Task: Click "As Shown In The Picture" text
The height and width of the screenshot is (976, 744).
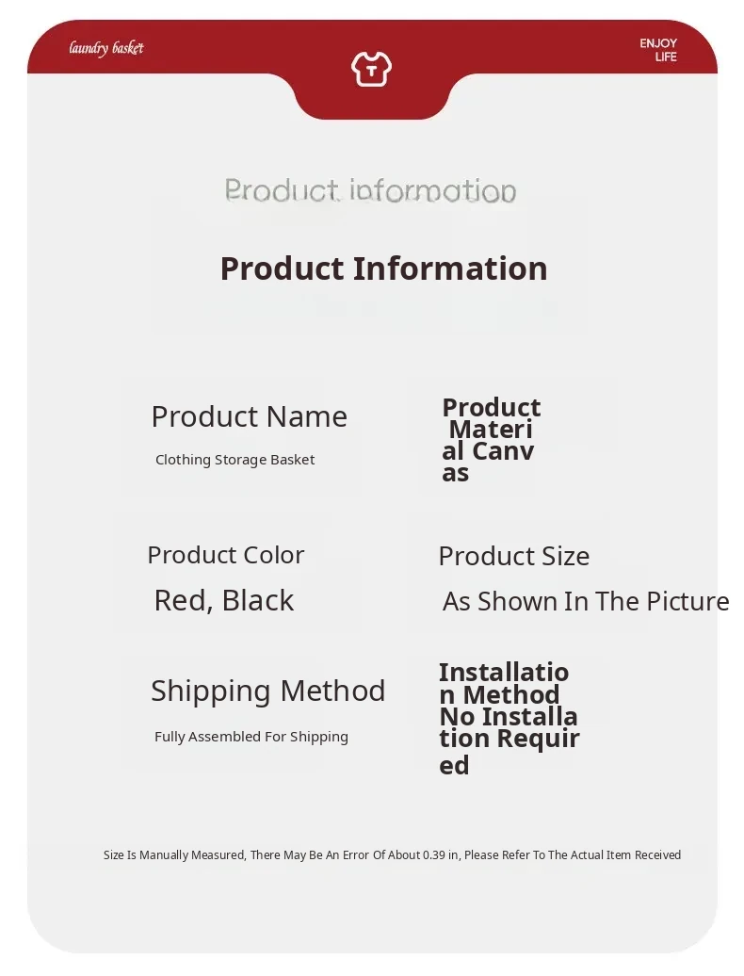Action: tap(586, 601)
